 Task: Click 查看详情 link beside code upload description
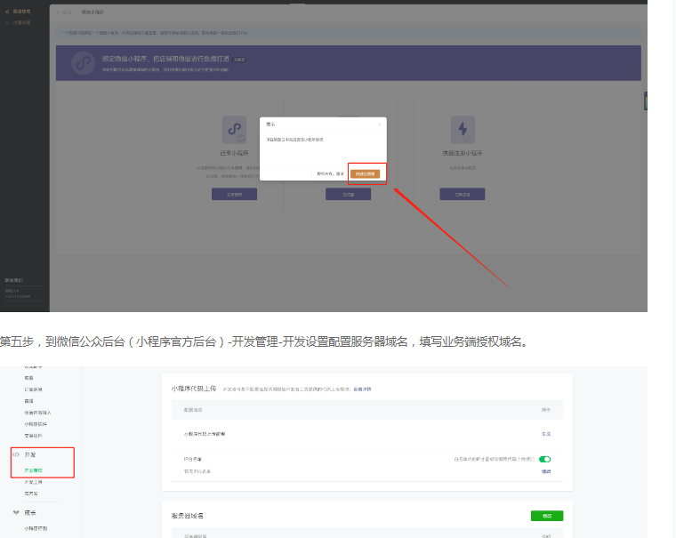coord(362,389)
